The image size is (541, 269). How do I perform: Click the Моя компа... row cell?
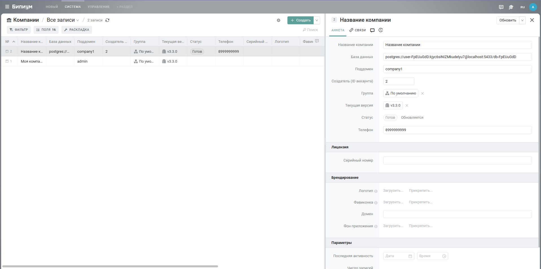tap(32, 61)
